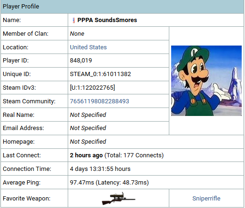Click the flag icon beside PPPA SoundsSmores
Viewport: 245px width, 208px height.
[74, 20]
